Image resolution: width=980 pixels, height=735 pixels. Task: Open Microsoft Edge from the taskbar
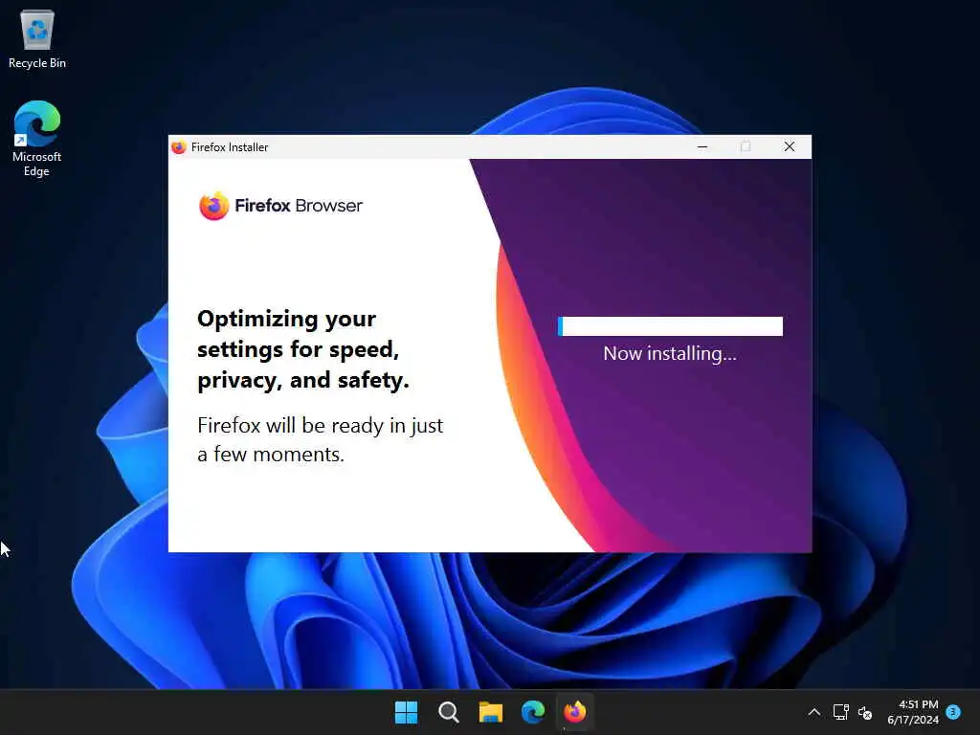click(x=533, y=712)
